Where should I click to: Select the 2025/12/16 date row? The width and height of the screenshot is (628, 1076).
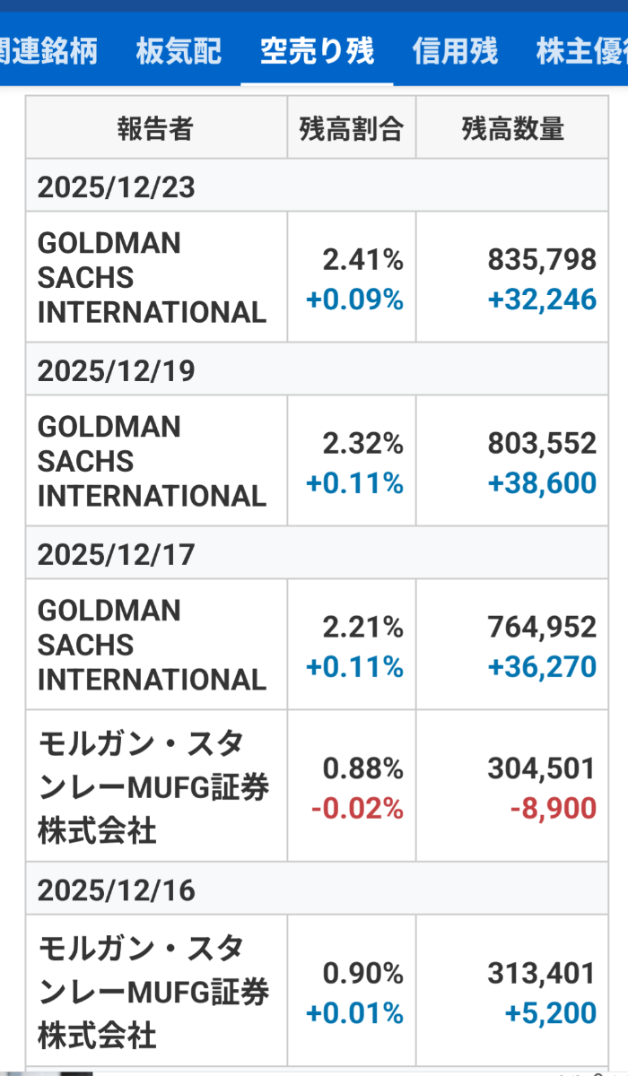[x=117, y=889]
